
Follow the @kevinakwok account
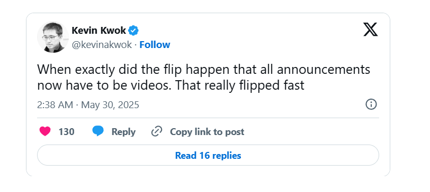click(x=155, y=44)
